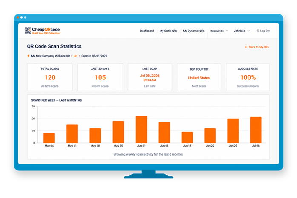Open the Dashboard menu item
297x198 pixels.
click(x=147, y=31)
